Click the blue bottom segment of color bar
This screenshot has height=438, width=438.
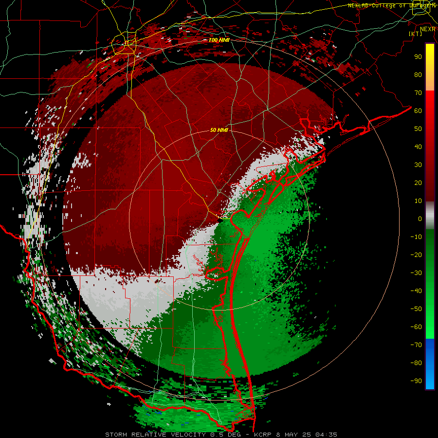click(x=430, y=364)
